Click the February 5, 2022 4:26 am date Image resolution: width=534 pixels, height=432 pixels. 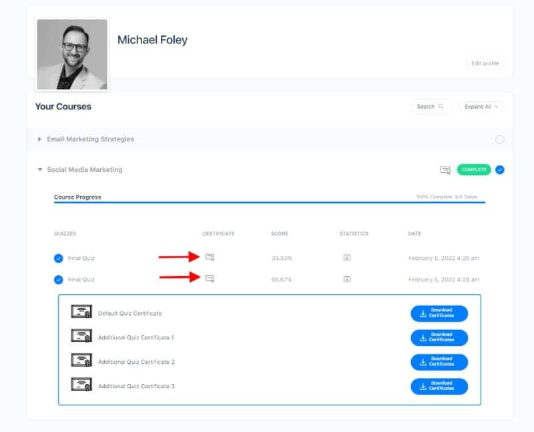(x=444, y=258)
